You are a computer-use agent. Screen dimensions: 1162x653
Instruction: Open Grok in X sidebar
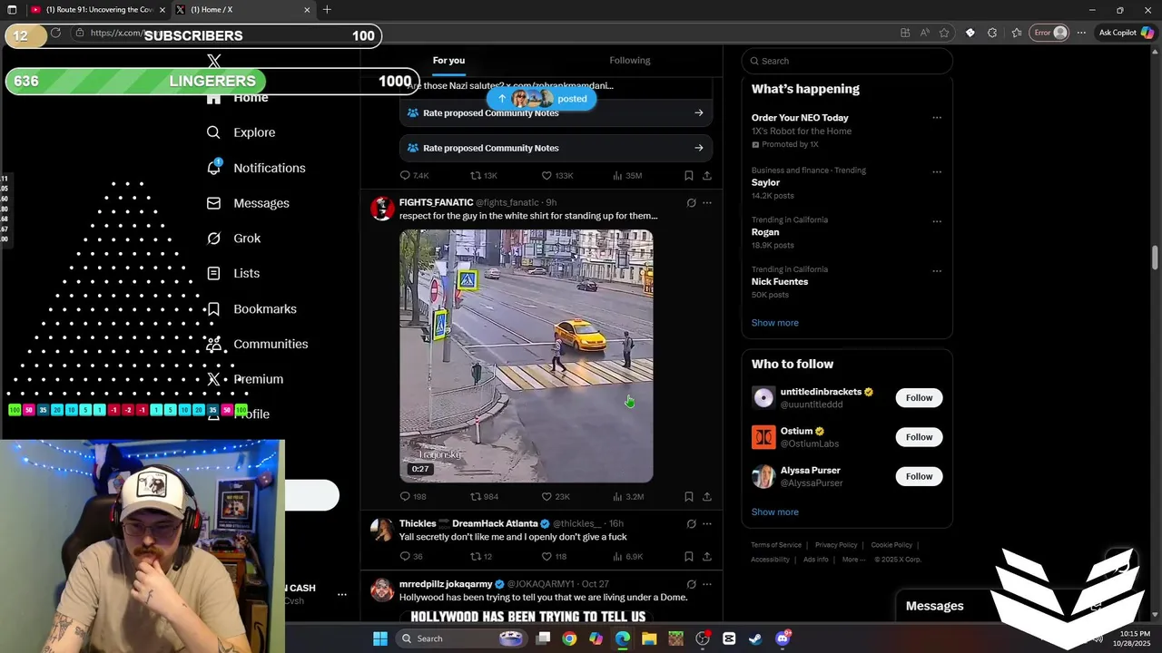[233, 239]
